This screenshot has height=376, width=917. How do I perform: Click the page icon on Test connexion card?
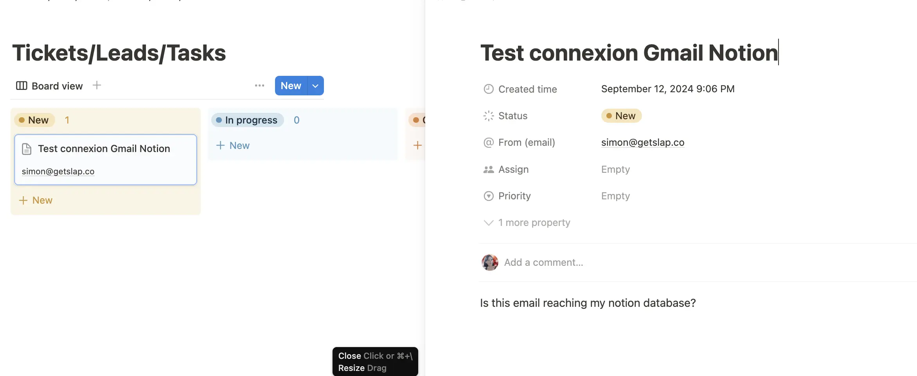(27, 149)
